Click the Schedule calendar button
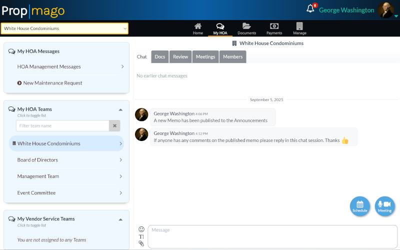Viewport: 400px width, 250px height. 359,206
